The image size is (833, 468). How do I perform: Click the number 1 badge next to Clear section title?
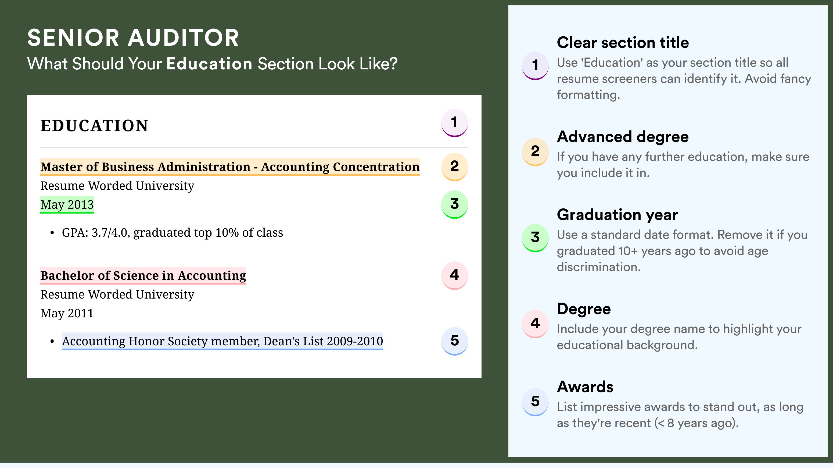point(535,66)
